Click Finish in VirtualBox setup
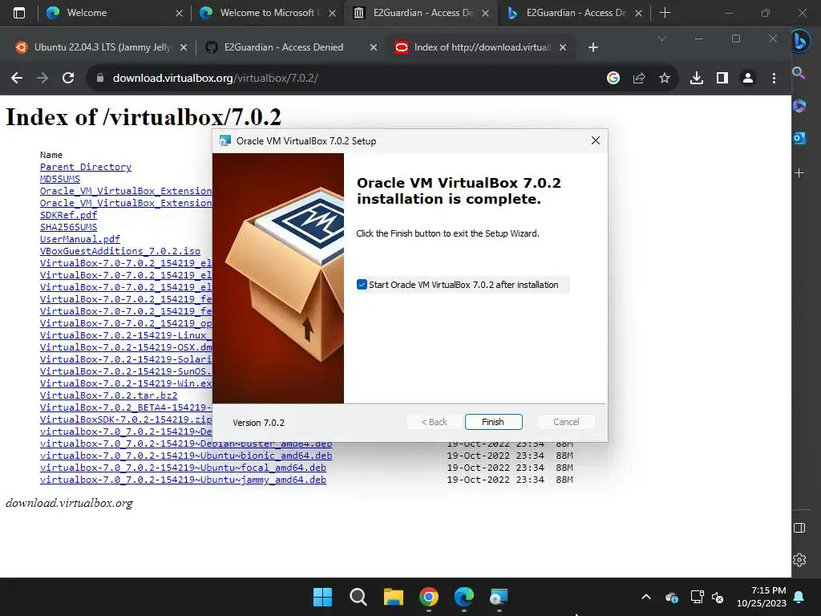 click(x=493, y=422)
